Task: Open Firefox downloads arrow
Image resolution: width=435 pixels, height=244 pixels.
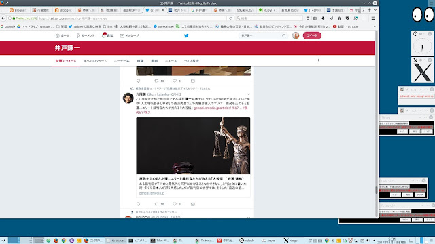Action: pos(324,18)
